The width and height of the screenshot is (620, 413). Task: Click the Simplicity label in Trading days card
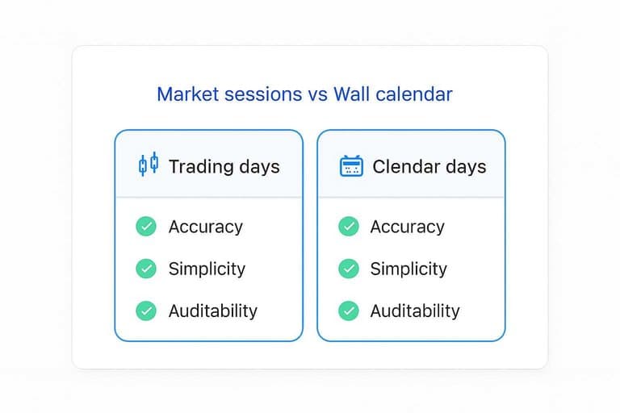207,269
